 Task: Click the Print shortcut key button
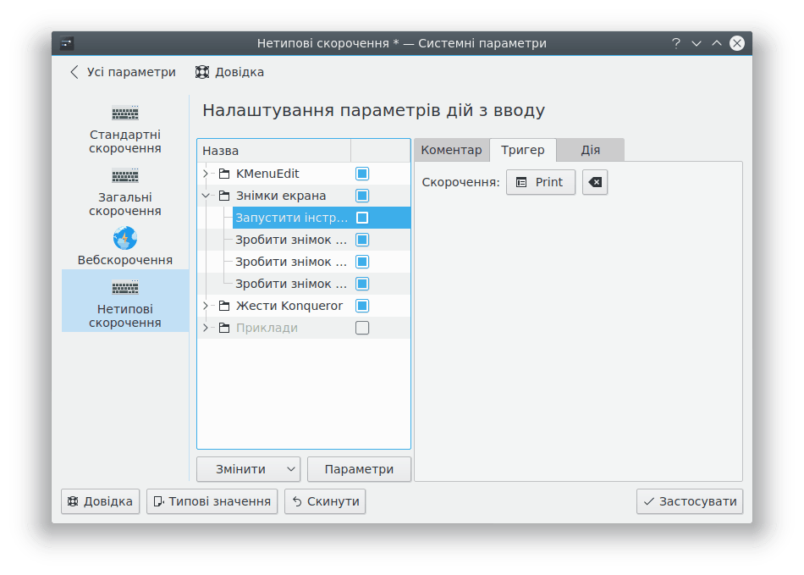point(540,182)
